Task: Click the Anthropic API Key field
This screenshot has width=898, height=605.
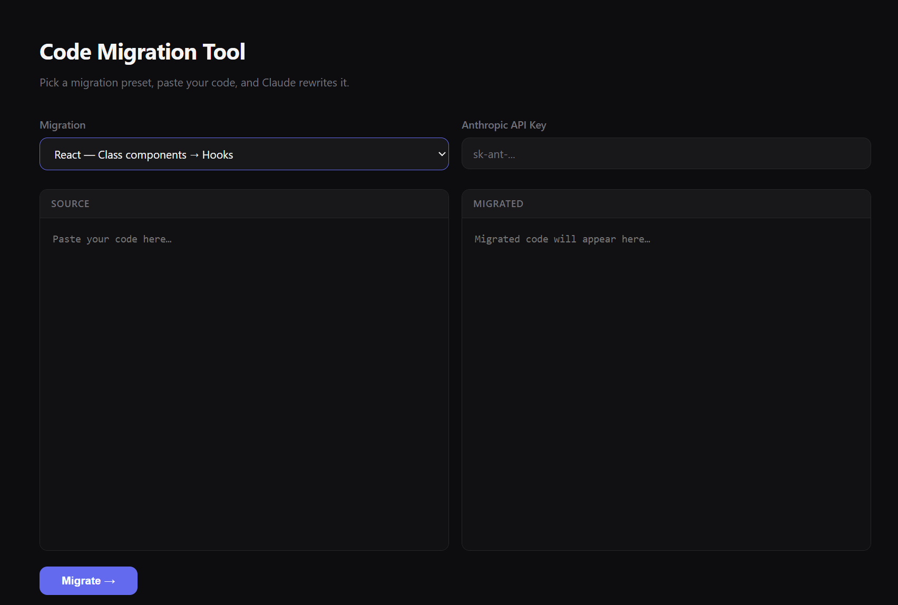Action: (666, 153)
